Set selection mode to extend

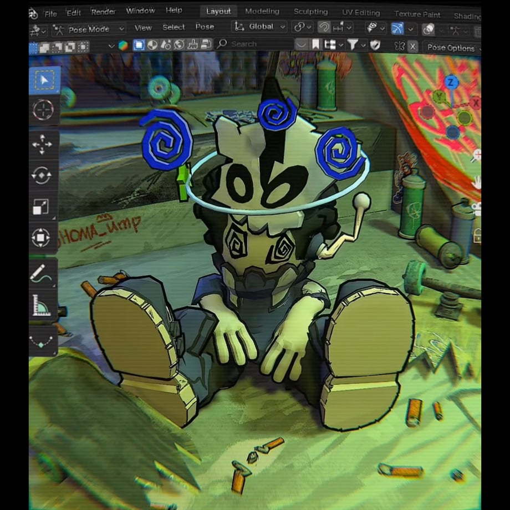(x=44, y=48)
